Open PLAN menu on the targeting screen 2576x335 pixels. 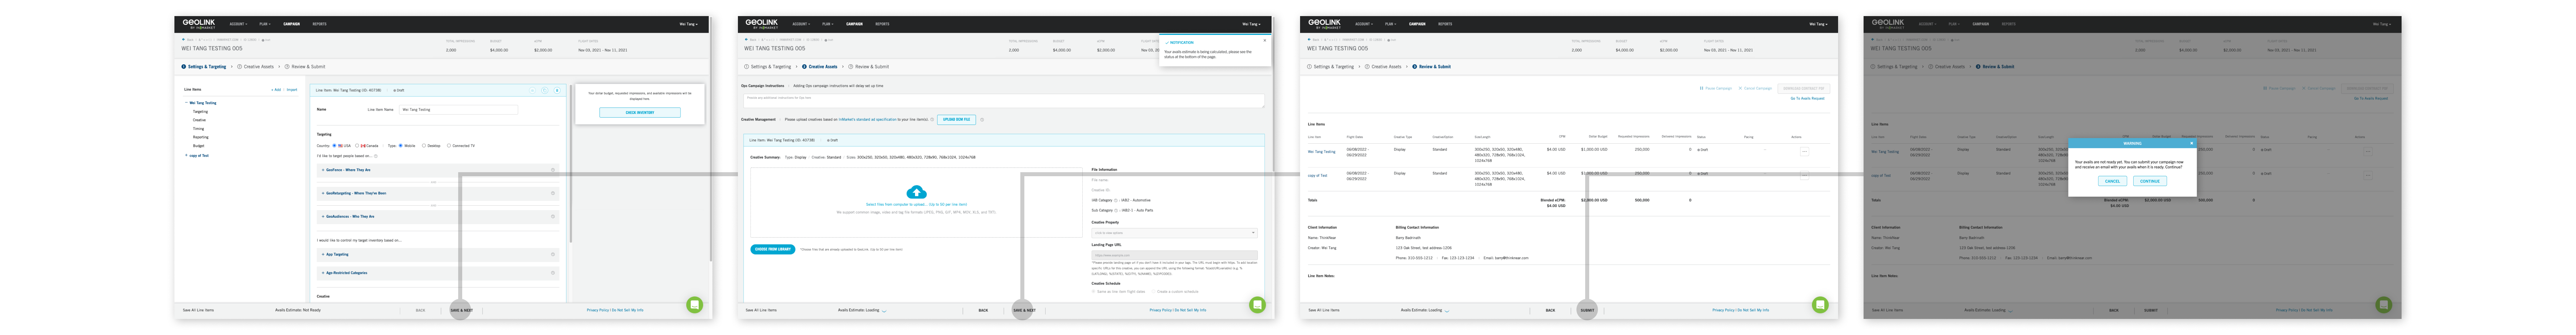click(265, 24)
